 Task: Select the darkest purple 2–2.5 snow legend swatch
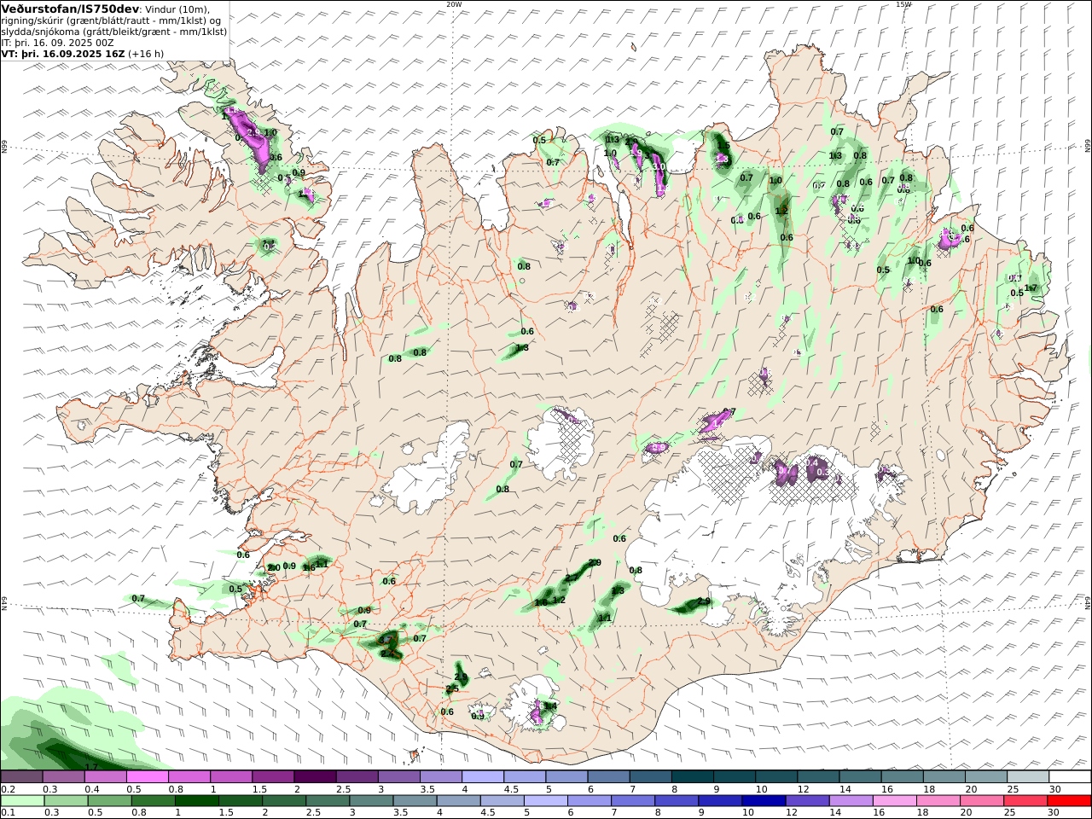(316, 777)
